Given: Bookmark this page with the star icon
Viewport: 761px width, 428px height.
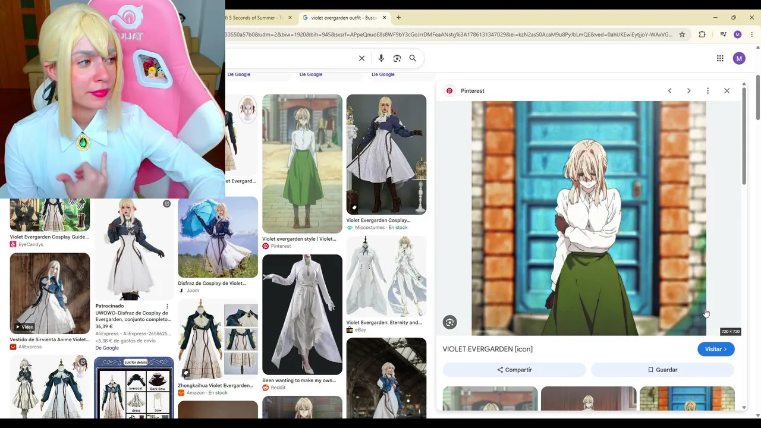Looking at the screenshot, I should click(x=682, y=34).
